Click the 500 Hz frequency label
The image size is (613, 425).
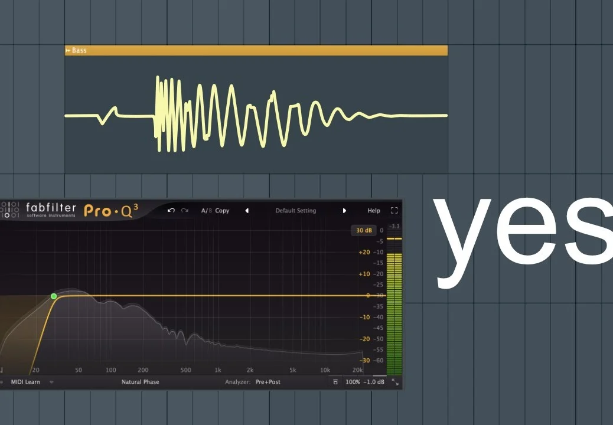pos(185,370)
